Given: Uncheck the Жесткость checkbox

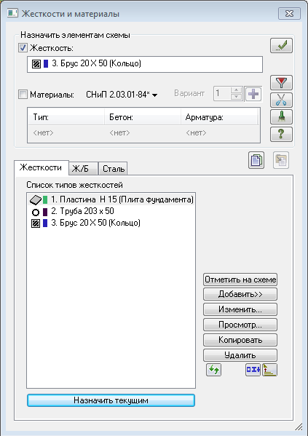Looking at the screenshot, I should tap(23, 48).
